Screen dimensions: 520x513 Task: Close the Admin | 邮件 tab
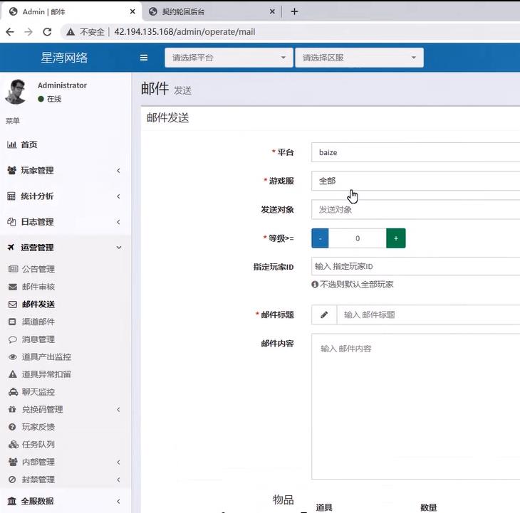coord(132,11)
